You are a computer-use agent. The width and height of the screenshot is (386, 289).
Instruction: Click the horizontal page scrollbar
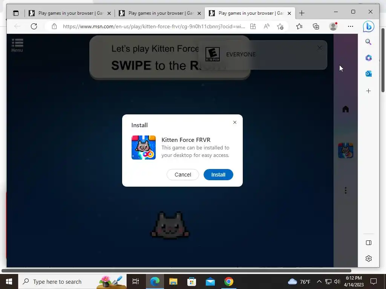pyautogui.click(x=176, y=271)
